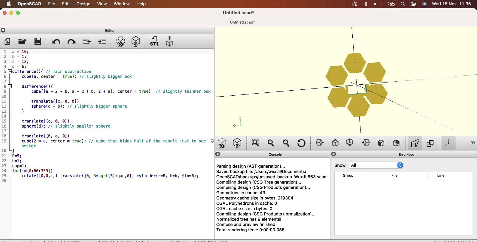The height and width of the screenshot is (242, 477).
Task: Close the Error-Log panel
Action: pos(334,154)
